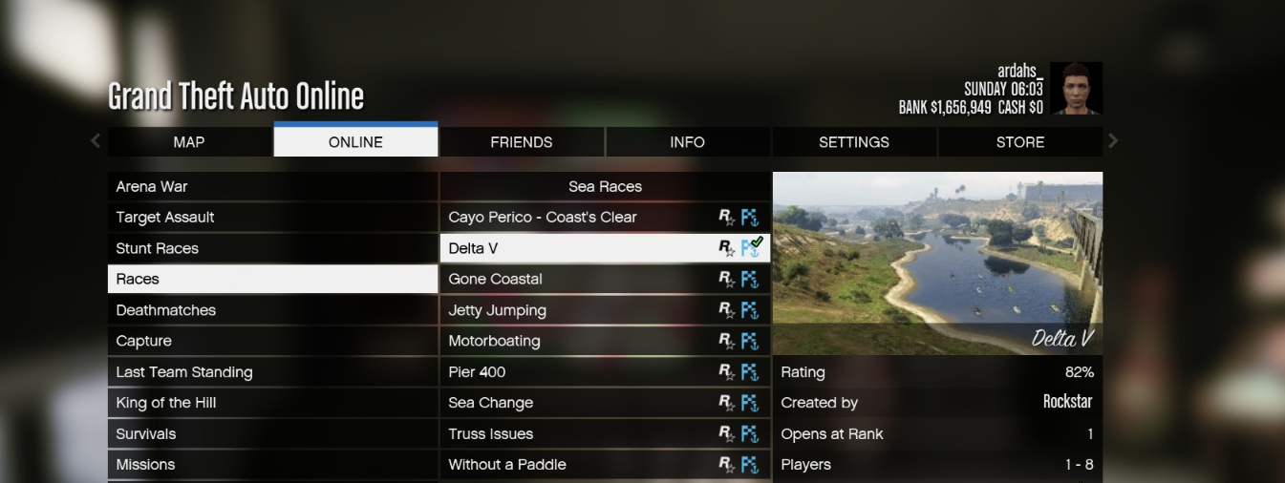
Task: Click completed checkmark flag on Delta V
Action: 752,247
